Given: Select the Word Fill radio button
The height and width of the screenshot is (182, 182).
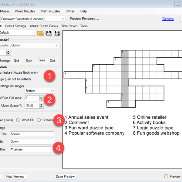Looking at the screenshot, I should pos(19,120).
